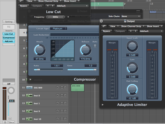Record-enable track EXS 909
Screen dimensions: 165x124
57,88
